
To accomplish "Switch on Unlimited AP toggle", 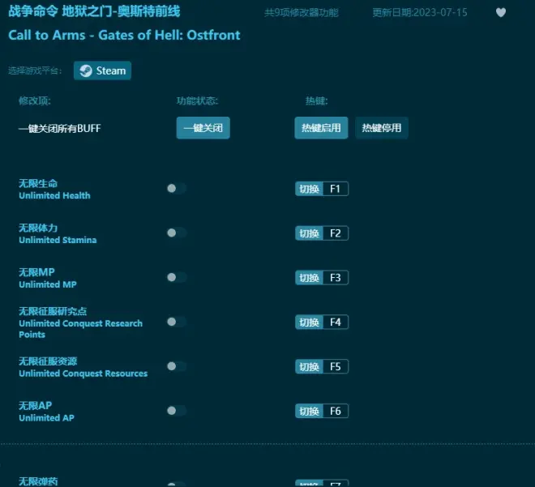I will click(176, 411).
